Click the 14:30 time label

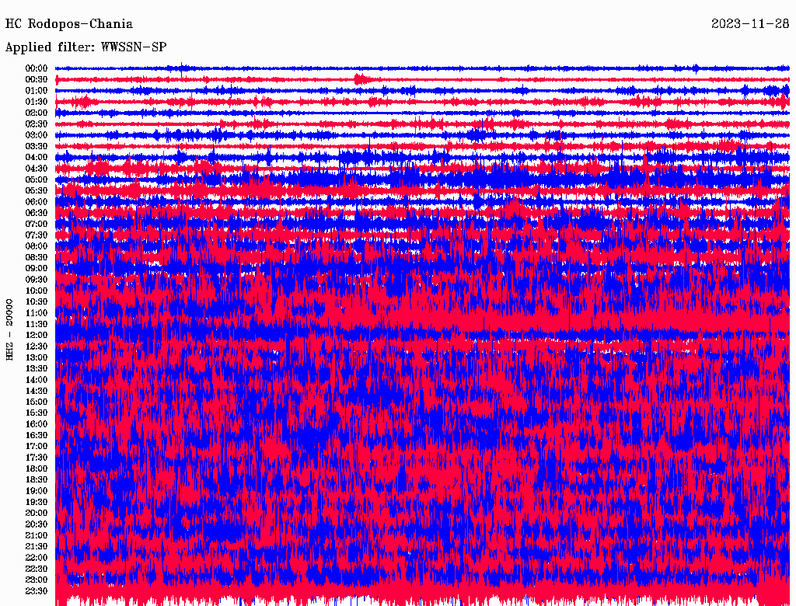coord(37,391)
